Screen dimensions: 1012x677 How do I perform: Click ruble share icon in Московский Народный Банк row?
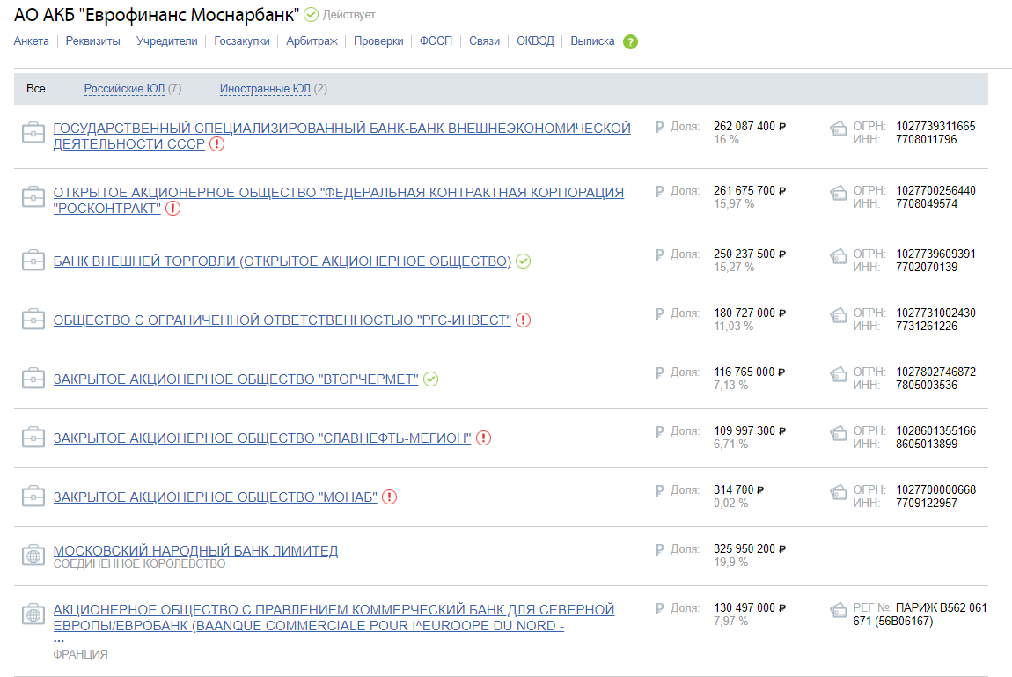click(x=659, y=549)
